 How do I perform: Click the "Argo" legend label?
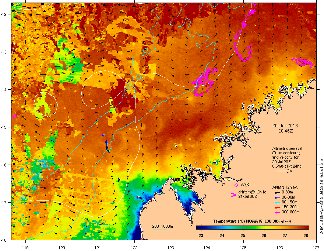245,184
